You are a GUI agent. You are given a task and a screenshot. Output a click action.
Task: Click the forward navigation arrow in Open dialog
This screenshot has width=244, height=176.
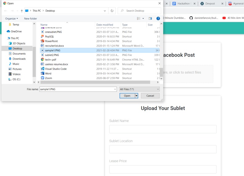tap(12, 11)
